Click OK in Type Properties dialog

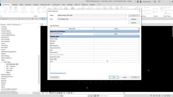114,77
